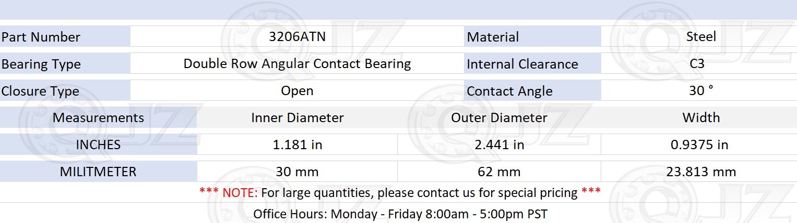797x223 pixels.
Task: Select the width 23.813 mm
Action: [x=701, y=172]
